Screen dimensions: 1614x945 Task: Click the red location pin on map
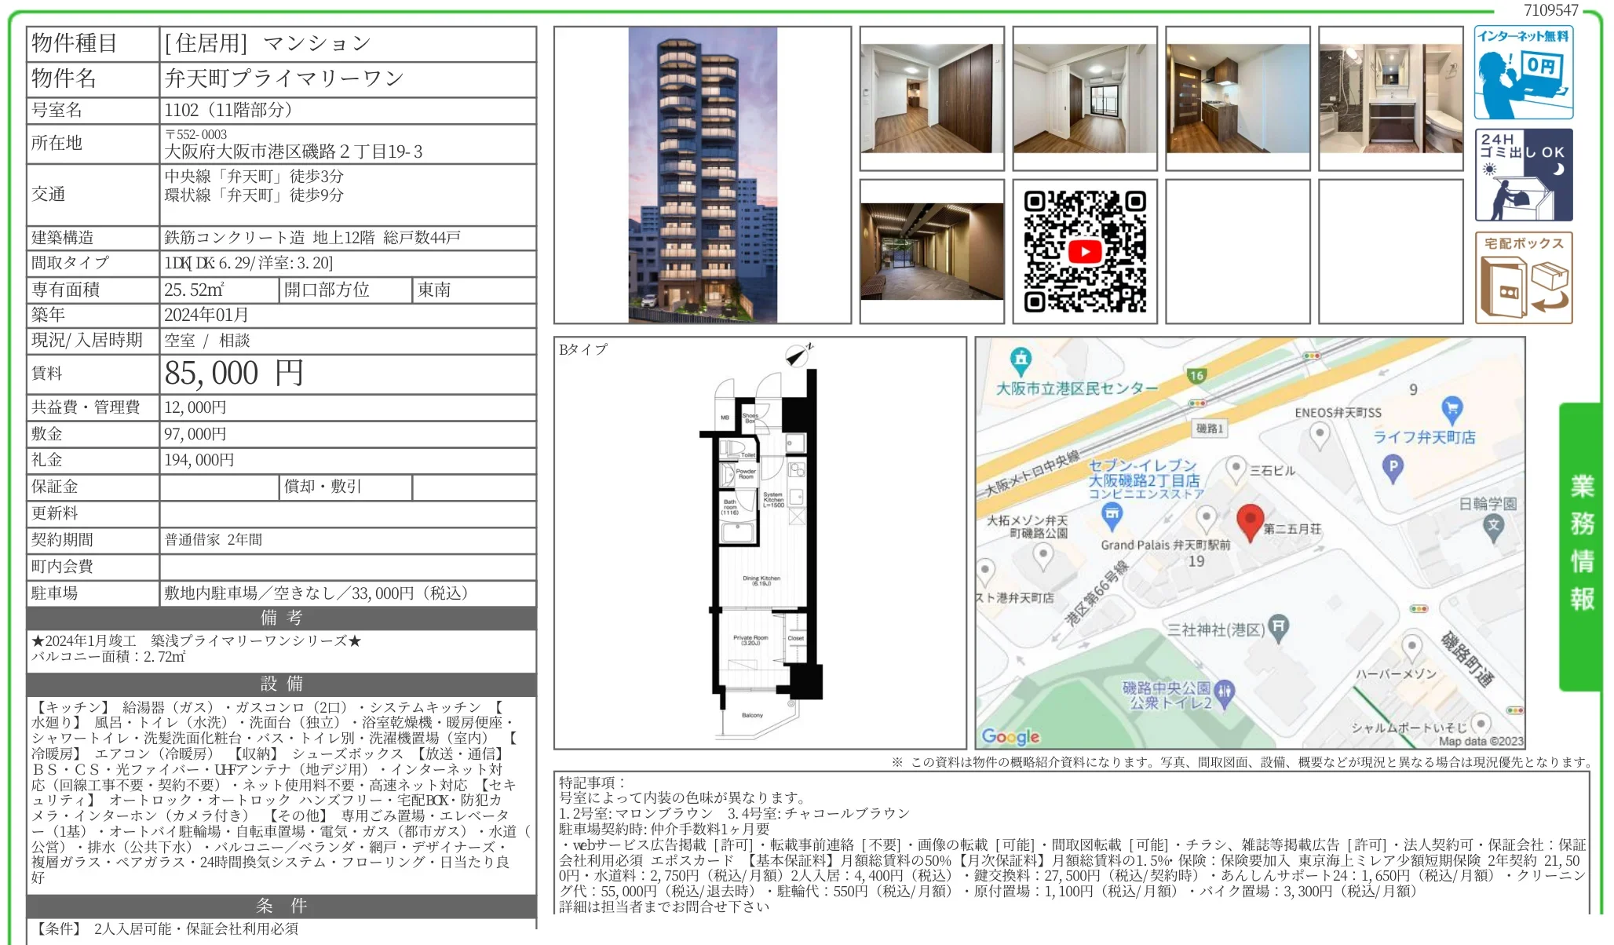click(x=1249, y=520)
